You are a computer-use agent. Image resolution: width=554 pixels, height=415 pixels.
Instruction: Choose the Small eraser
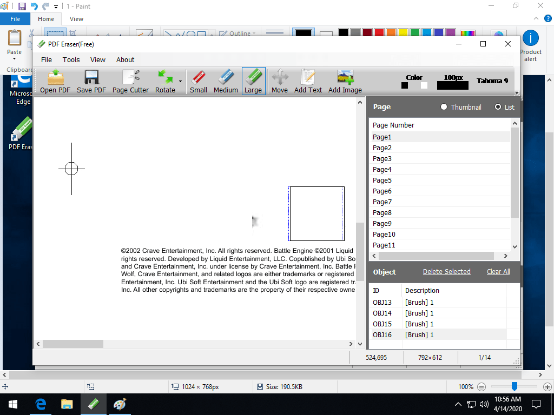199,81
